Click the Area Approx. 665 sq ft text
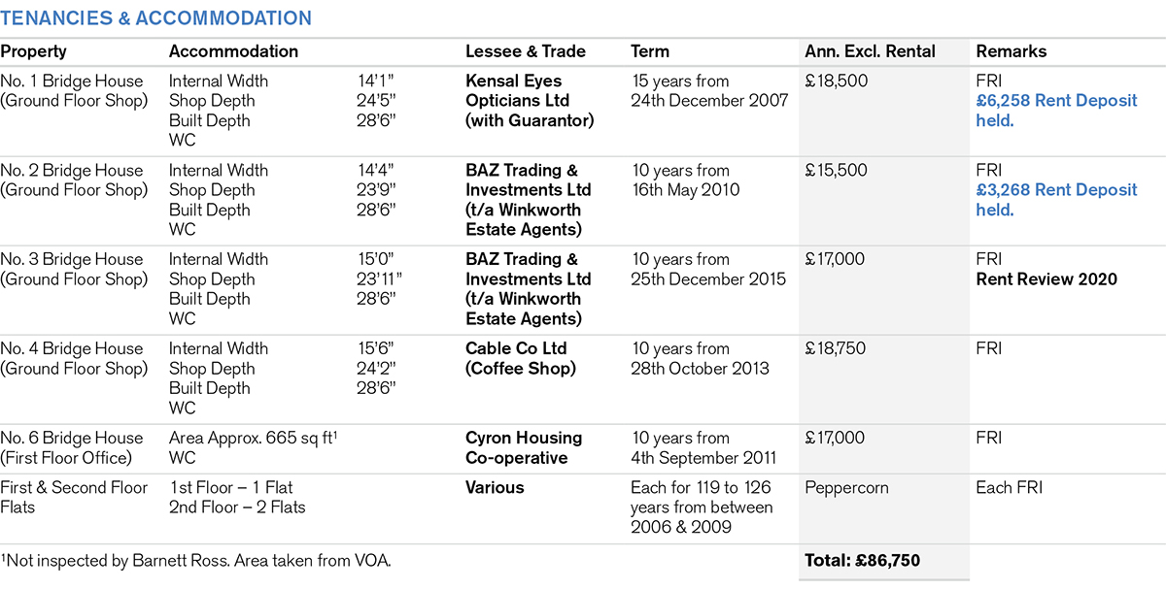The image size is (1166, 589). [251, 438]
